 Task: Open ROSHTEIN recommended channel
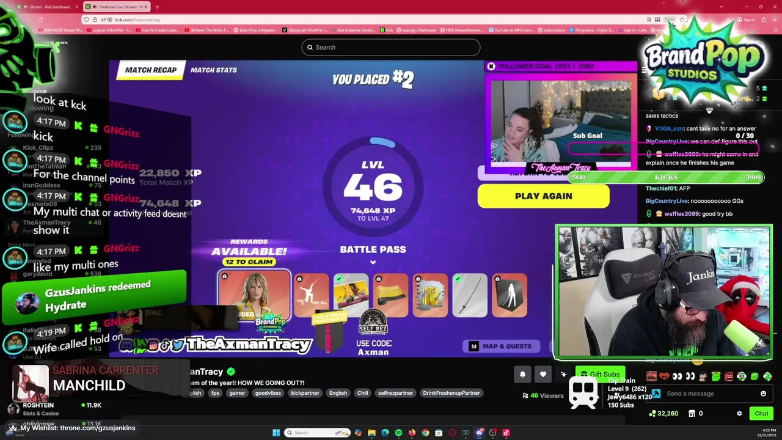pos(55,409)
